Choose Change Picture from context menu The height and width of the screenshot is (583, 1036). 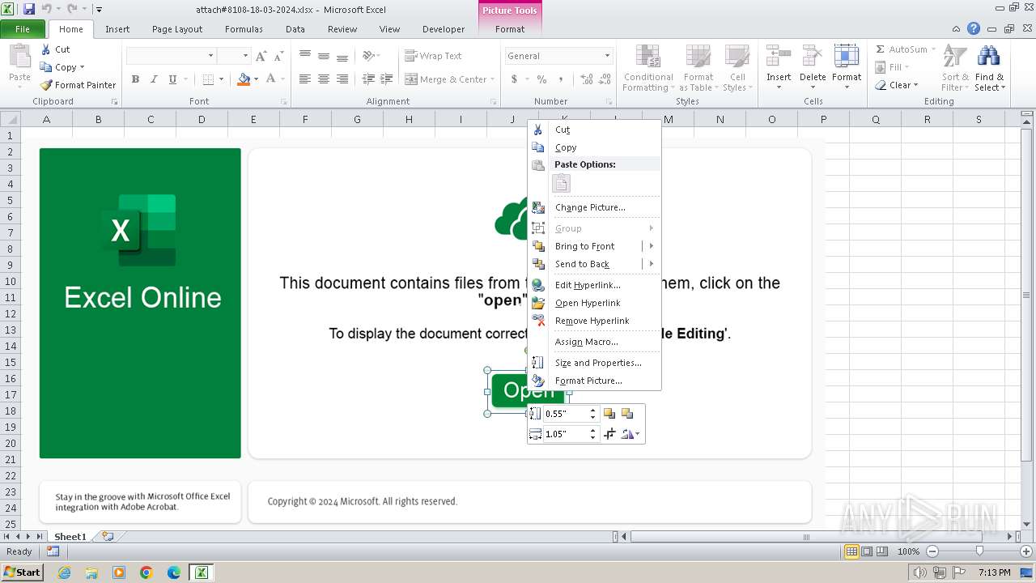pyautogui.click(x=595, y=207)
